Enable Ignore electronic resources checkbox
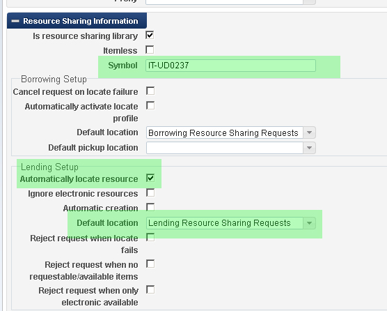 coord(150,192)
